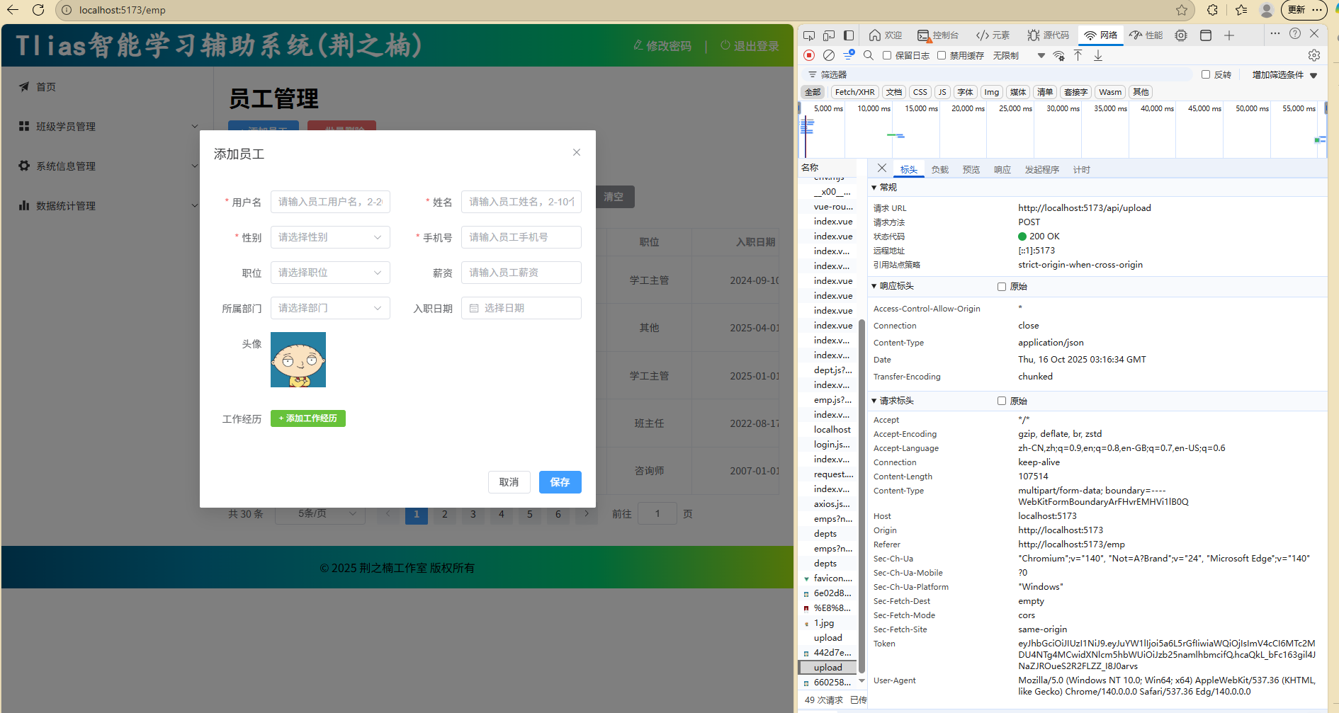
Task: Open the 性别 dropdown
Action: [x=330, y=237]
